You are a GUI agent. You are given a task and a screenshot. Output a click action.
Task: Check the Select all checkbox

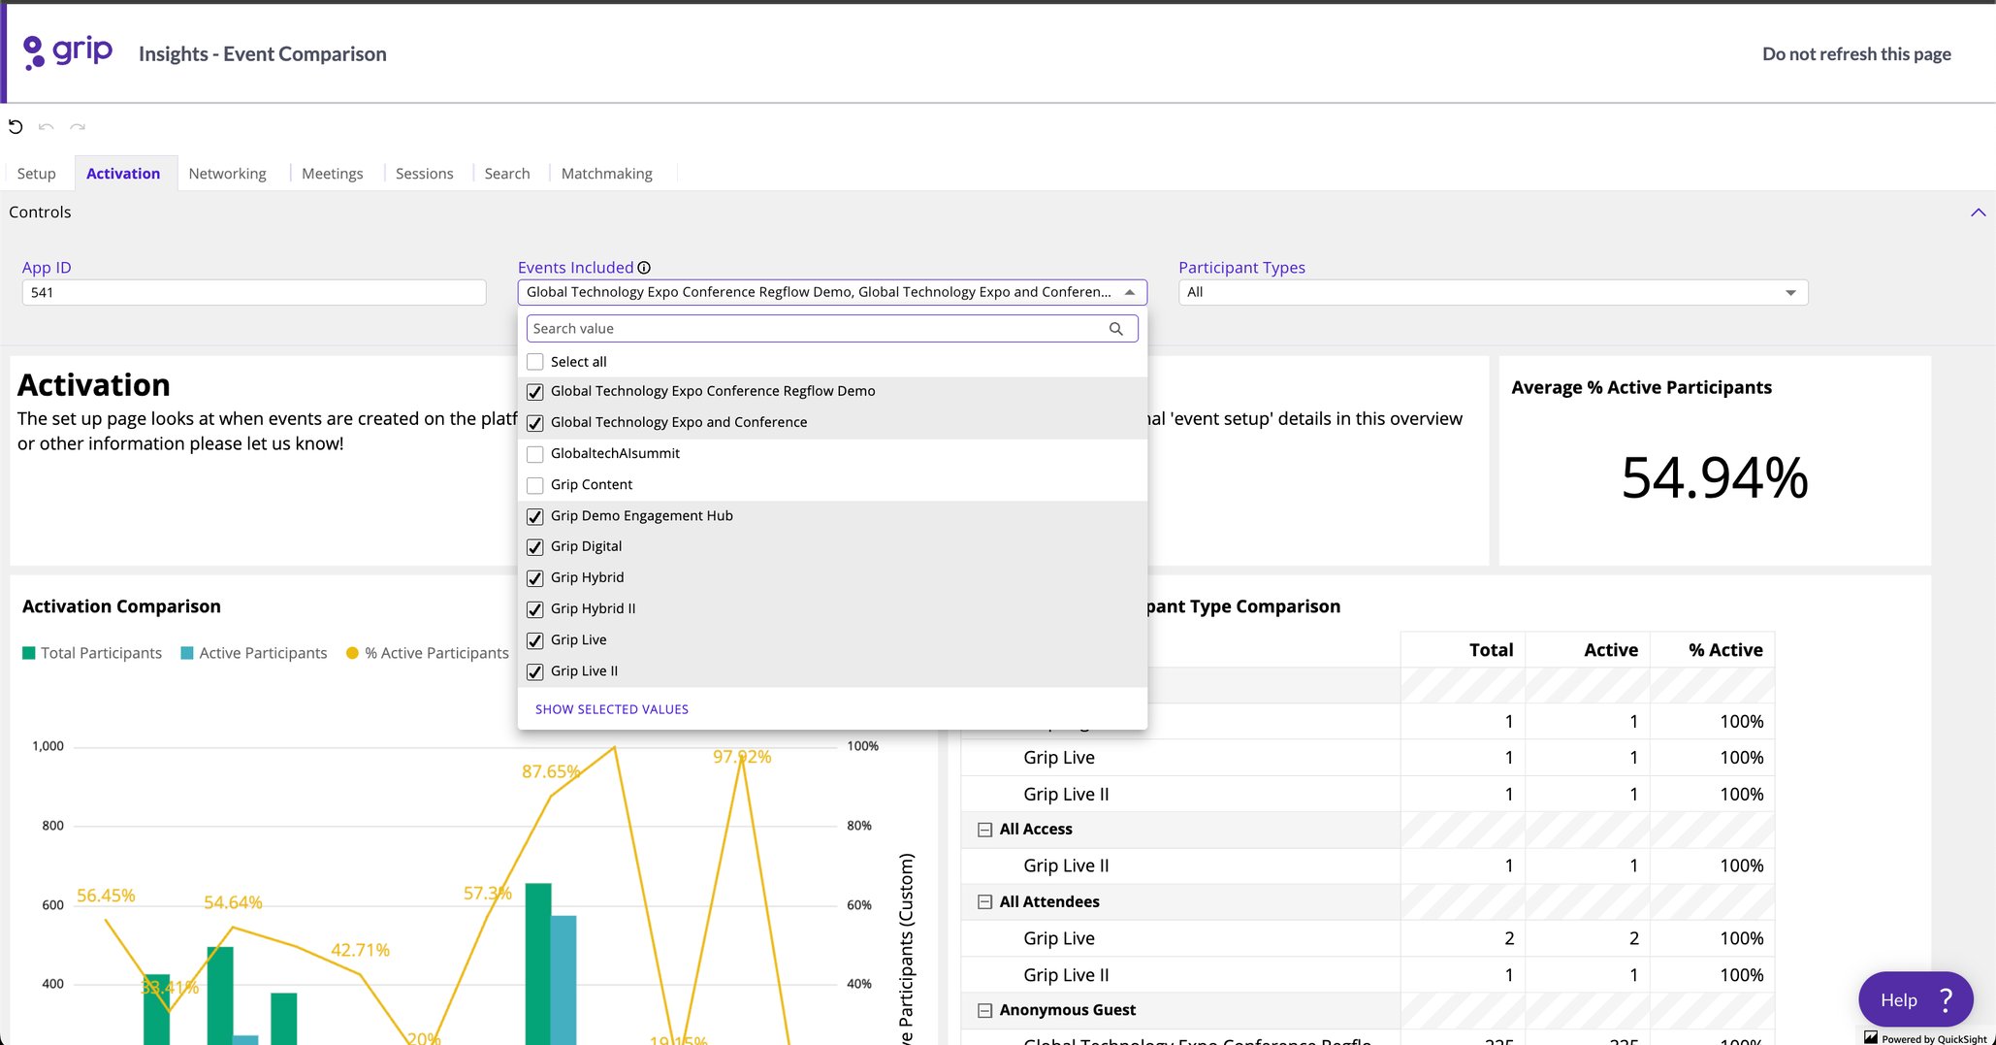(x=535, y=362)
